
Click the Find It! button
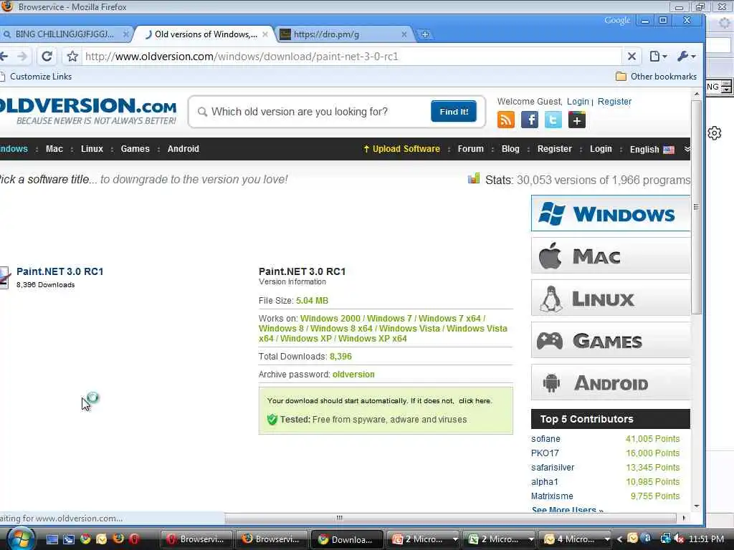(x=454, y=111)
